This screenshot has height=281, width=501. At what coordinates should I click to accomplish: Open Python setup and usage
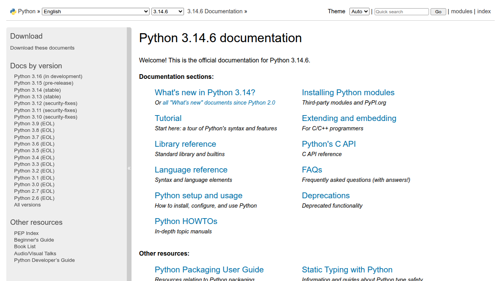pos(198,196)
